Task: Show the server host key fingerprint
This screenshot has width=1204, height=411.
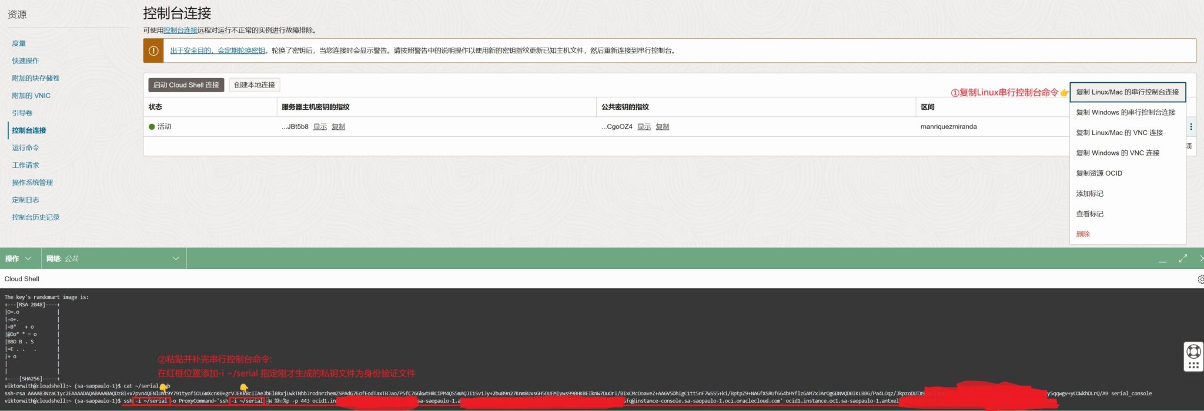Action: (x=320, y=127)
